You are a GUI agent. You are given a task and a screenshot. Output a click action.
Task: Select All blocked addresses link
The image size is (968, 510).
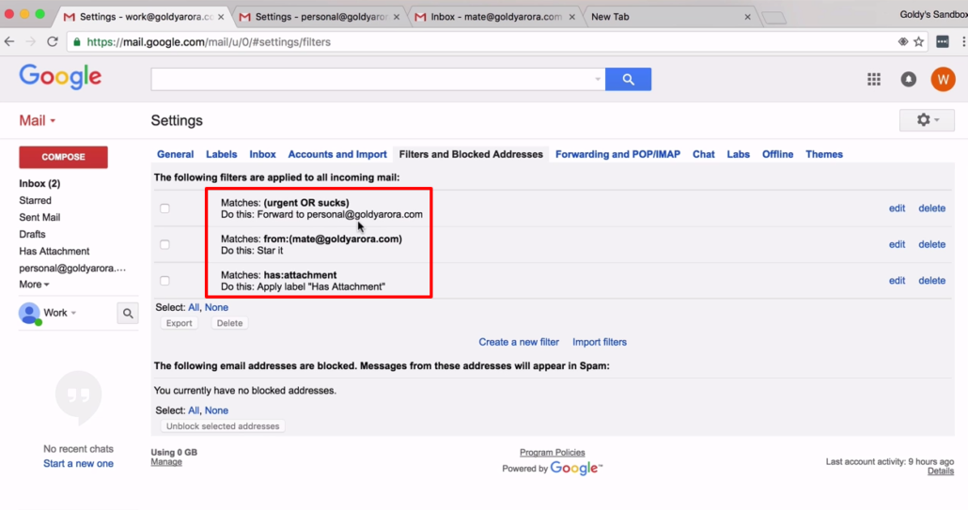pyautogui.click(x=194, y=410)
